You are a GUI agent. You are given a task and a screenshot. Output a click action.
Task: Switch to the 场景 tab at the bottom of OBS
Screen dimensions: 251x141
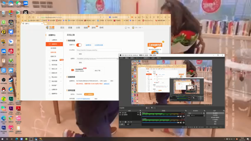(122, 124)
